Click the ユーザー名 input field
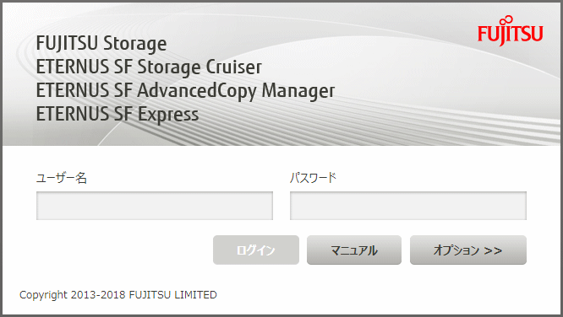563x317 pixels. point(155,206)
